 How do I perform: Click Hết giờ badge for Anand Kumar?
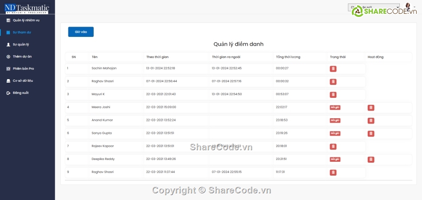click(x=335, y=120)
